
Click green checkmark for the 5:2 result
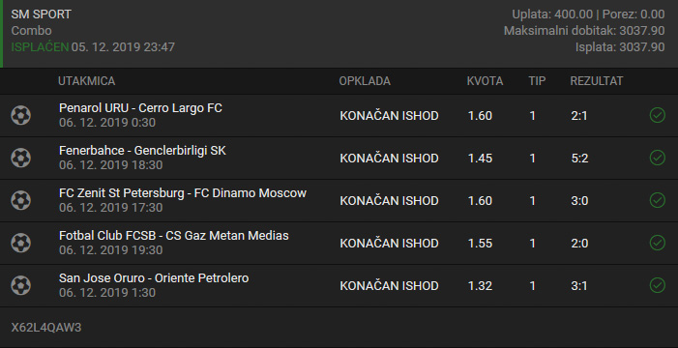658,158
